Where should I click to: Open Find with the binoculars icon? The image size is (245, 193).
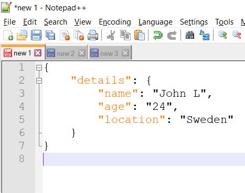[190, 35]
